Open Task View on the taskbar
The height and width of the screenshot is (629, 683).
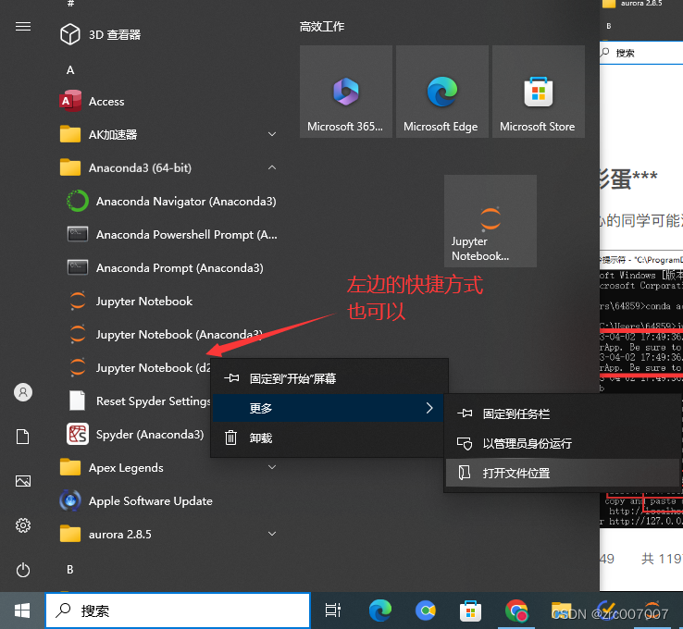point(333,610)
